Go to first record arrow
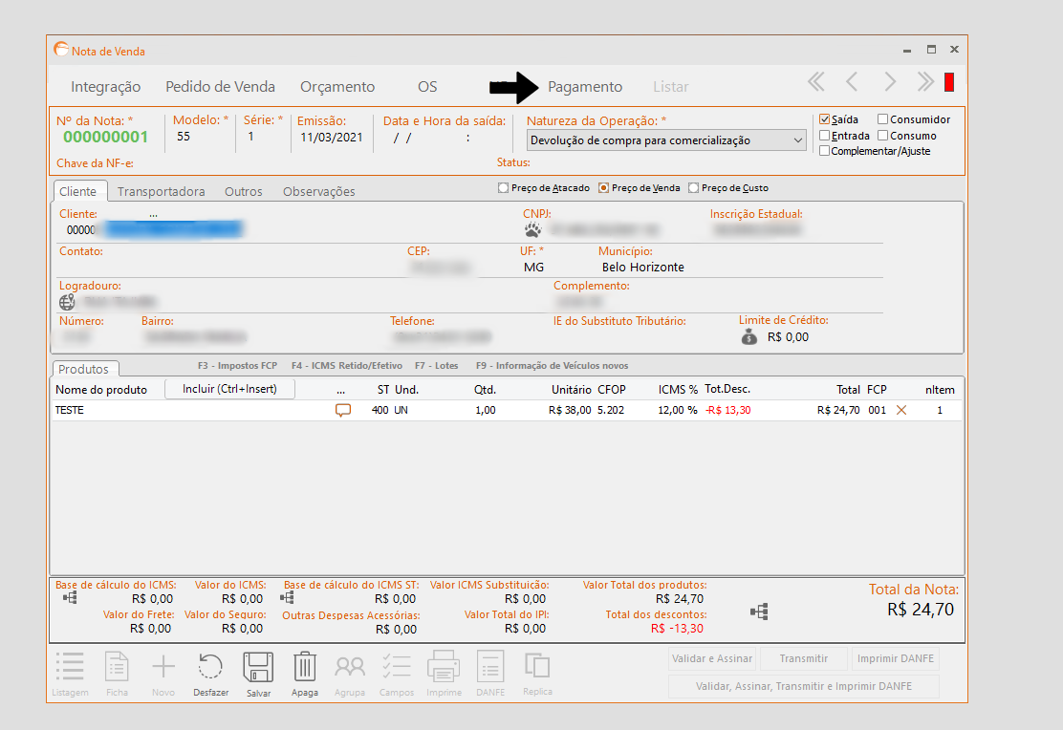The width and height of the screenshot is (1063, 730). (816, 83)
